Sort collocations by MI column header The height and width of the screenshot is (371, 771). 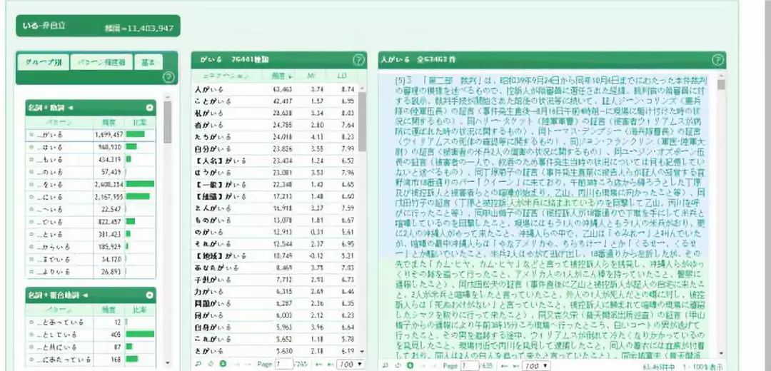(x=311, y=76)
